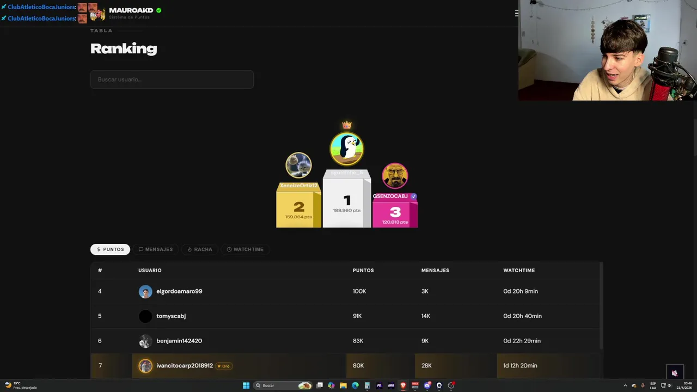Switch to the MENSAJES tab
Viewport: 697px width, 392px height.
coord(156,249)
